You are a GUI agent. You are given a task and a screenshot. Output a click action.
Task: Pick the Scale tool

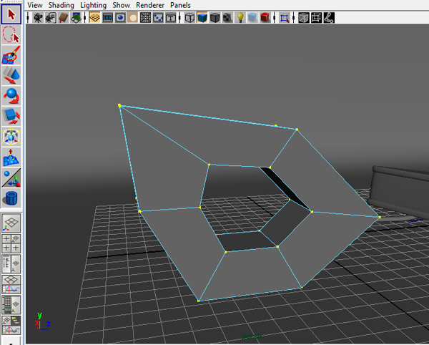[11, 114]
